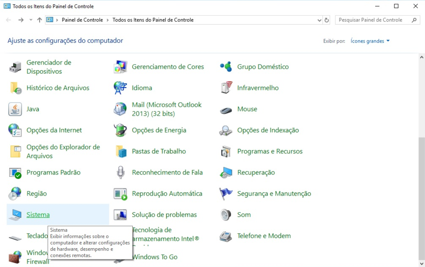425x267 pixels.
Task: Open the Grupo Doméstico icon
Action: point(226,67)
